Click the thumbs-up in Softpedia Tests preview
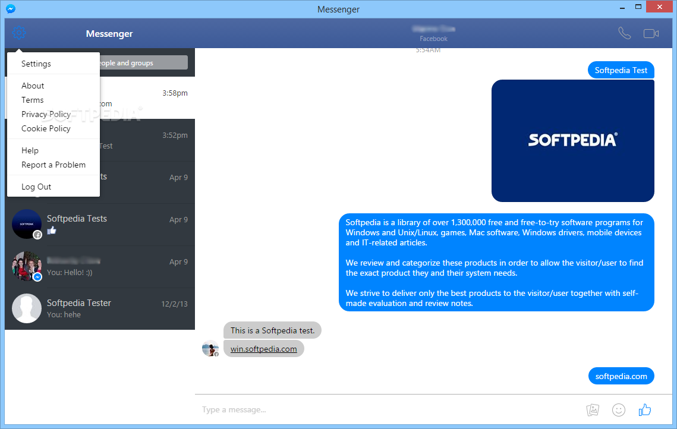The image size is (677, 429). pos(52,231)
